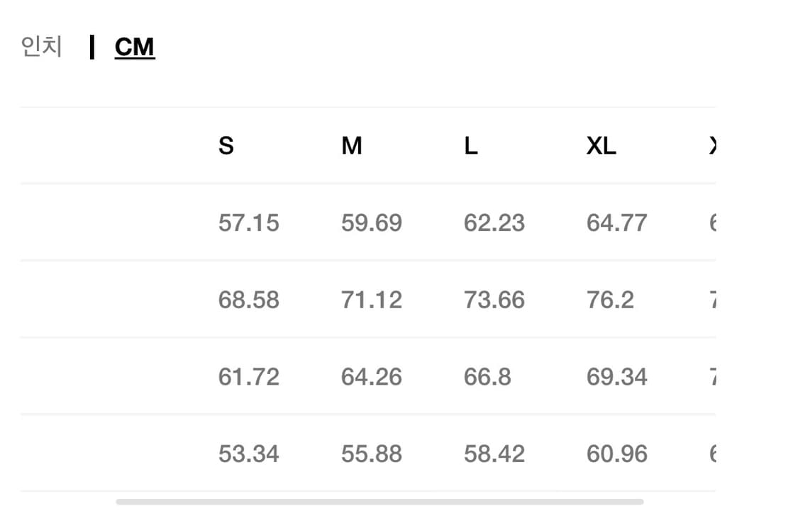798x518 pixels.
Task: Click the 76.2 value under XL
Action: click(x=610, y=300)
